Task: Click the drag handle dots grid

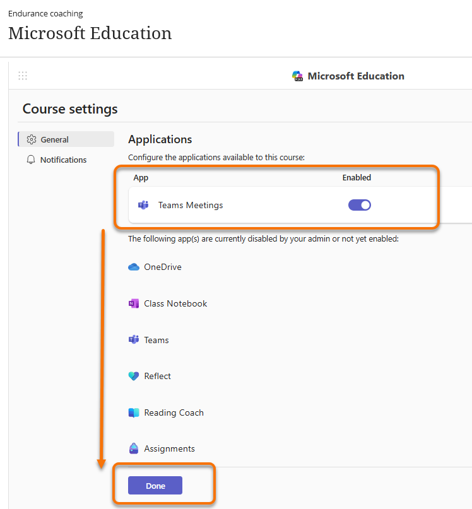Action: pyautogui.click(x=23, y=76)
